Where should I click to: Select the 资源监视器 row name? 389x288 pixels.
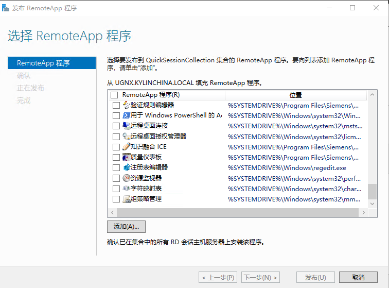[146, 178]
